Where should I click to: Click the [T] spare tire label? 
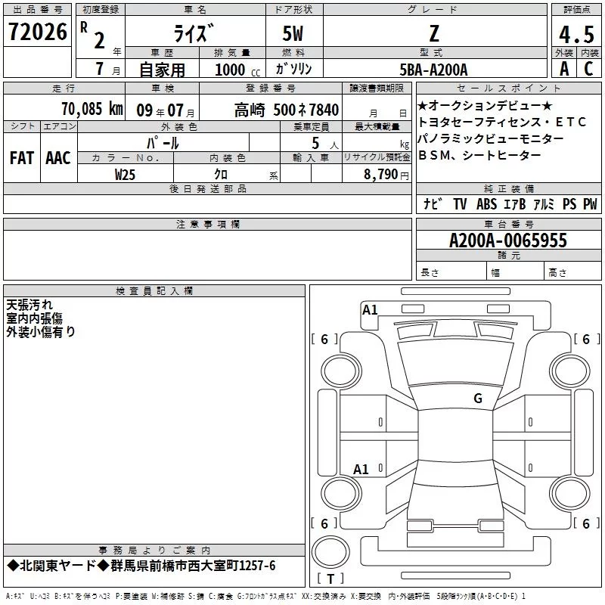point(330,579)
